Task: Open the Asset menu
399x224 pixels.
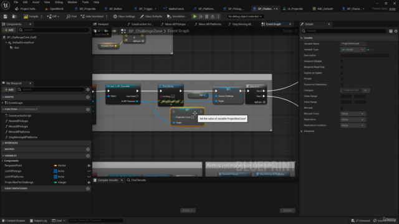Action: (x=36, y=2)
